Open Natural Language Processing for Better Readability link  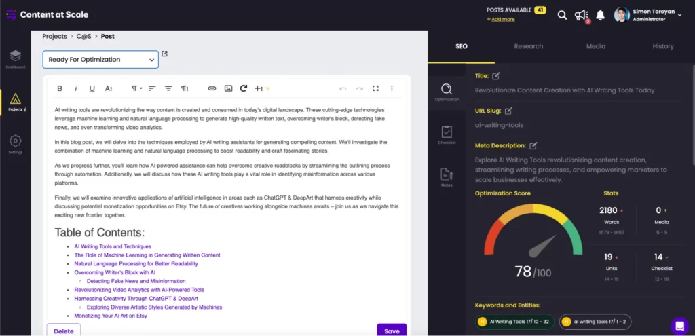pyautogui.click(x=136, y=264)
